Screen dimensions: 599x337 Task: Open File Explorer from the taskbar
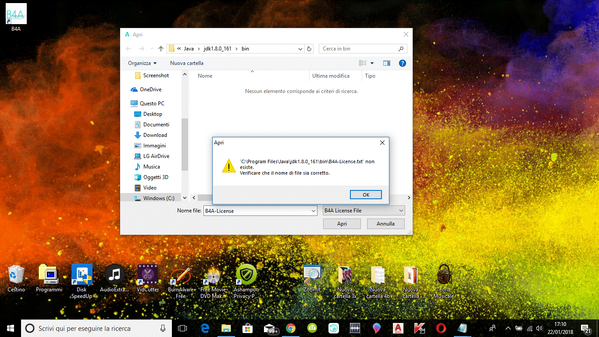click(226, 328)
